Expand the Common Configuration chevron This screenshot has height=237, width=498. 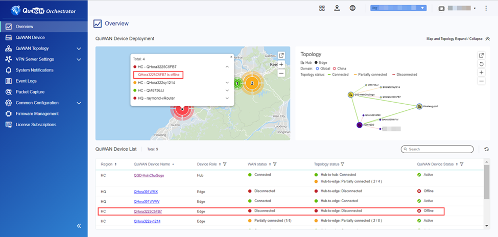tap(79, 103)
